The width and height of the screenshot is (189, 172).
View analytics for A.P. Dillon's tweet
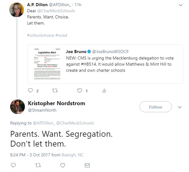[x=104, y=90]
